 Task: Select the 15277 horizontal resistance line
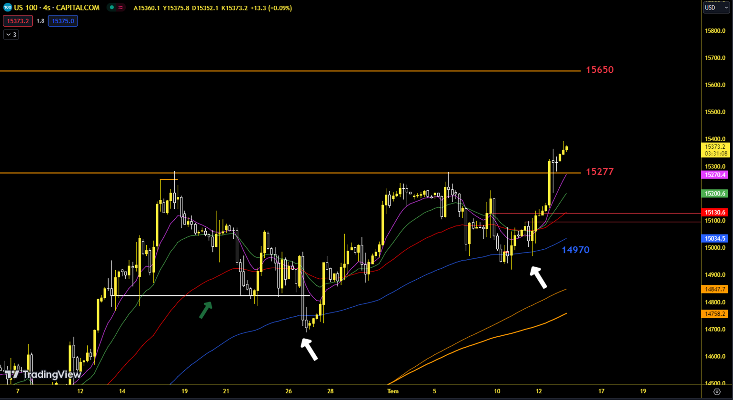click(x=286, y=173)
